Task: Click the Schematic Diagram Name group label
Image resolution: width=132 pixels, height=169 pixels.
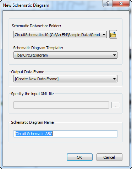Action: coord(32,122)
